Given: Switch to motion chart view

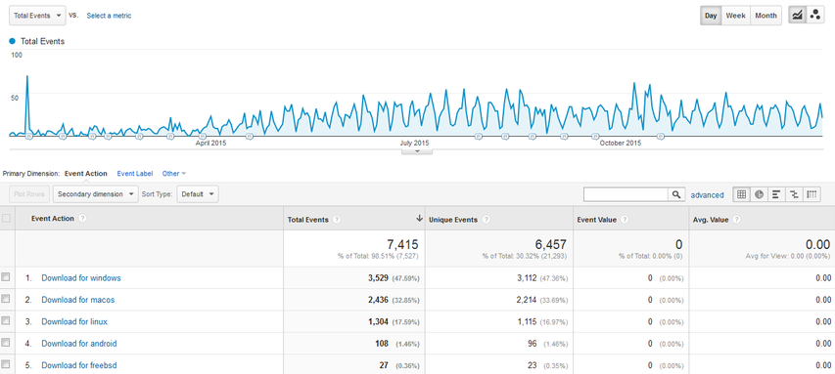Looking at the screenshot, I should [x=814, y=16].
